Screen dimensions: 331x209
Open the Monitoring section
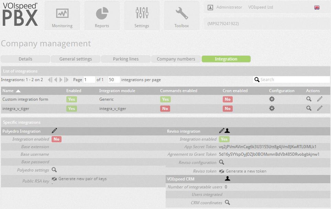tap(62, 16)
